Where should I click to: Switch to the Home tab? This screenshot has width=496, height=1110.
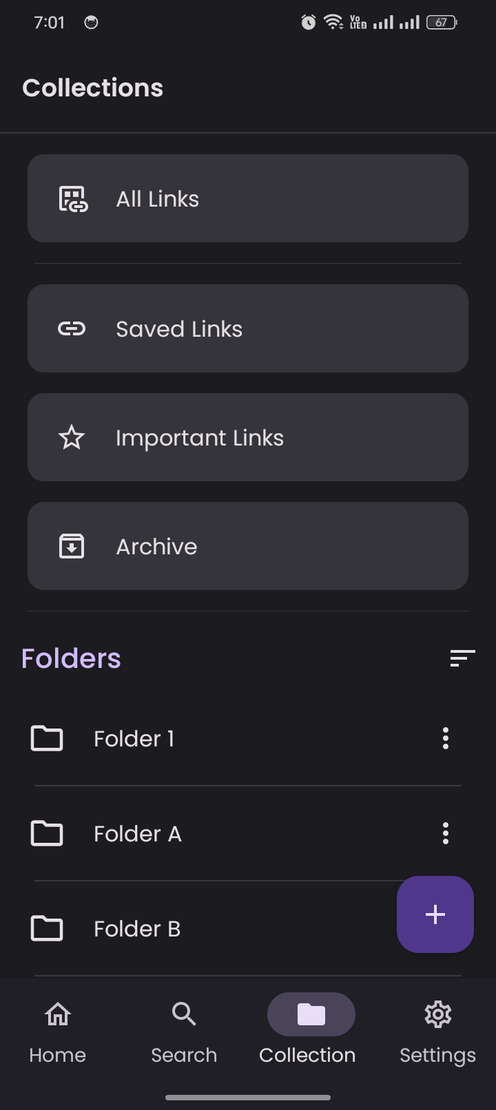click(x=58, y=1026)
